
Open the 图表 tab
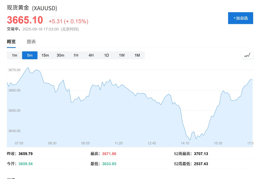(x=31, y=42)
